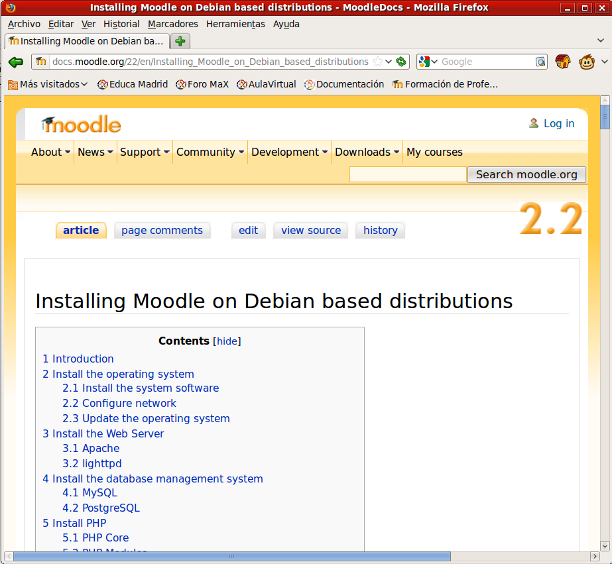Hide the Contents table via hide link
612x564 pixels.
(227, 341)
